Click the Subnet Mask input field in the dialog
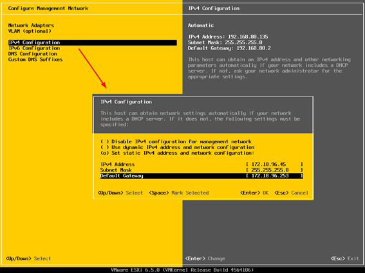This screenshot has height=273, width=365. pos(274,170)
